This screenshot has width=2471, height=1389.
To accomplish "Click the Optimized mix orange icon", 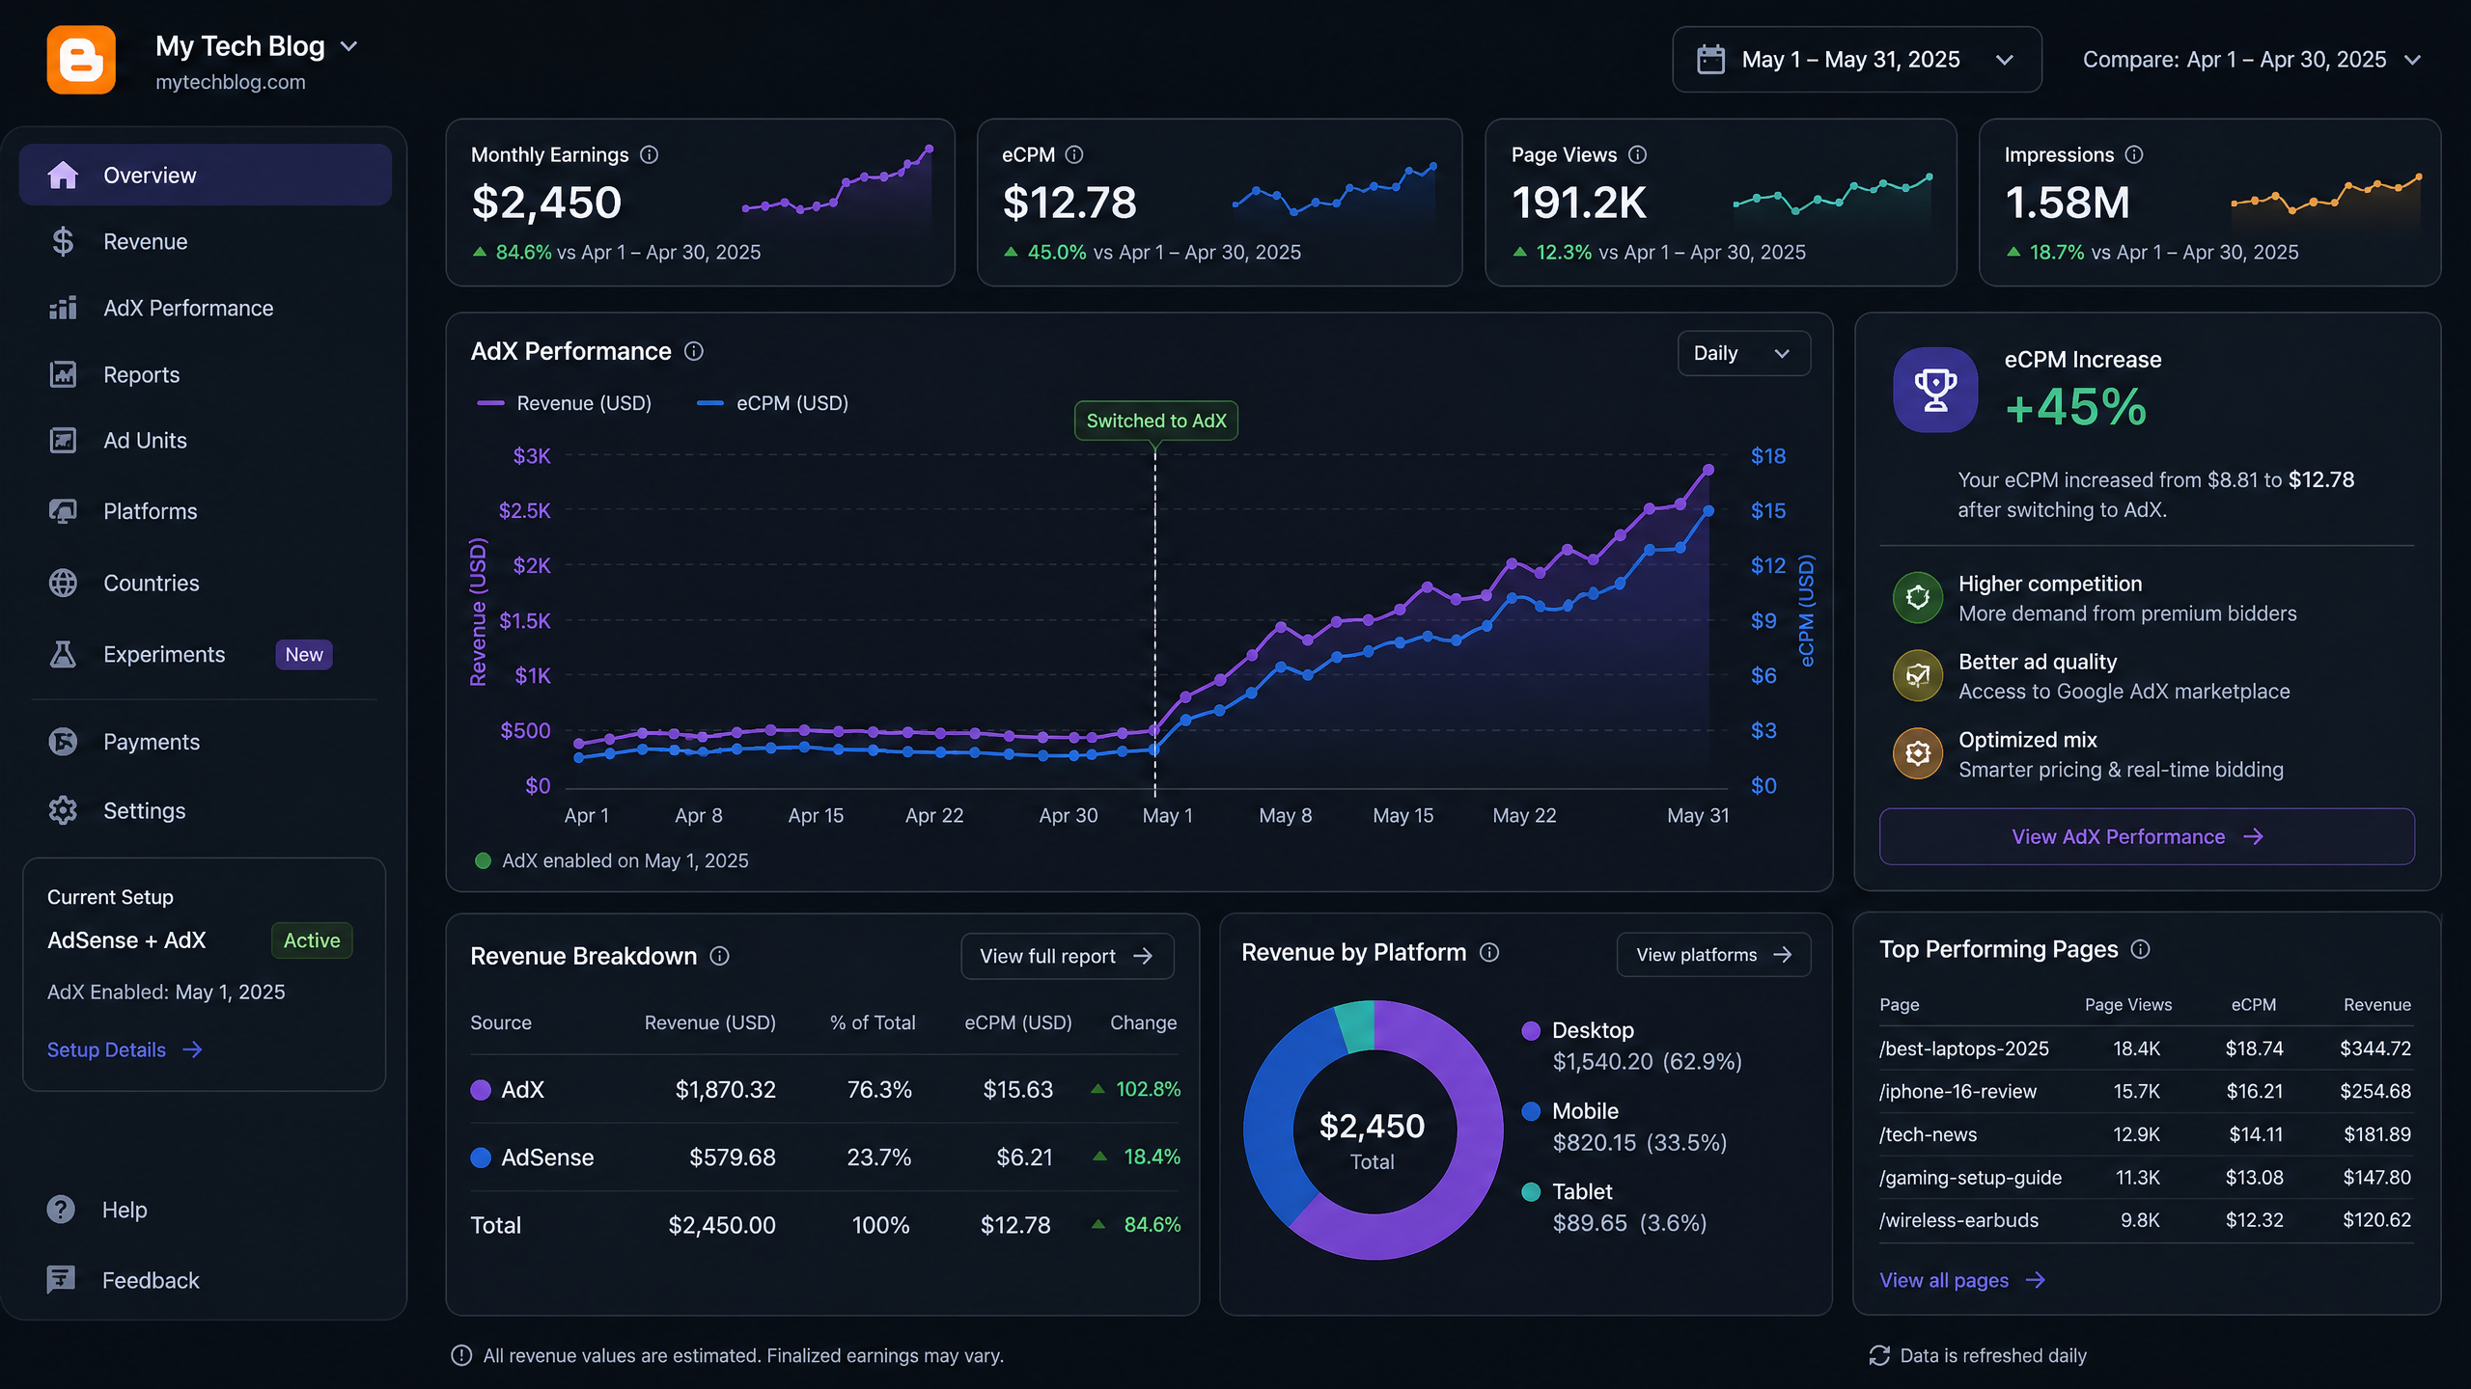I will coord(1918,753).
